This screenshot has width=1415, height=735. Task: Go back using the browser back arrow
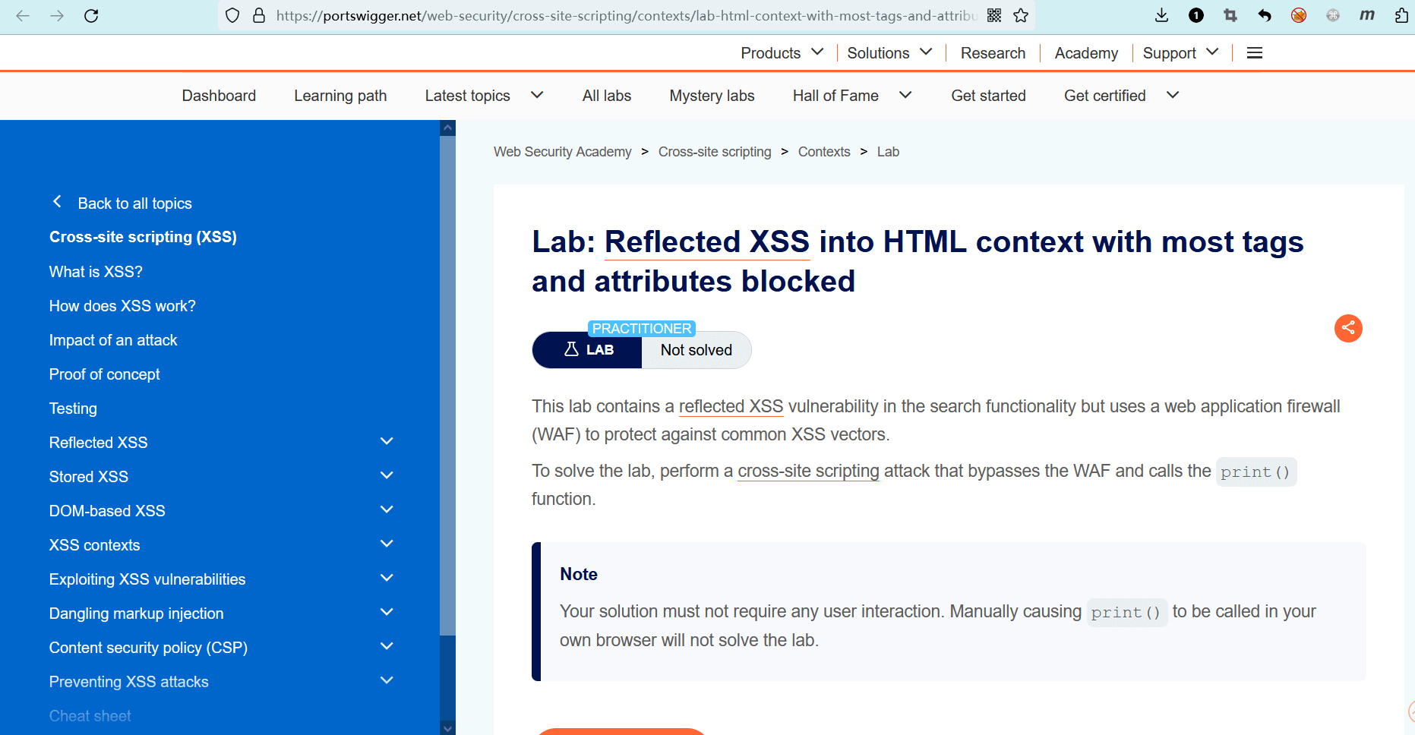(x=23, y=15)
